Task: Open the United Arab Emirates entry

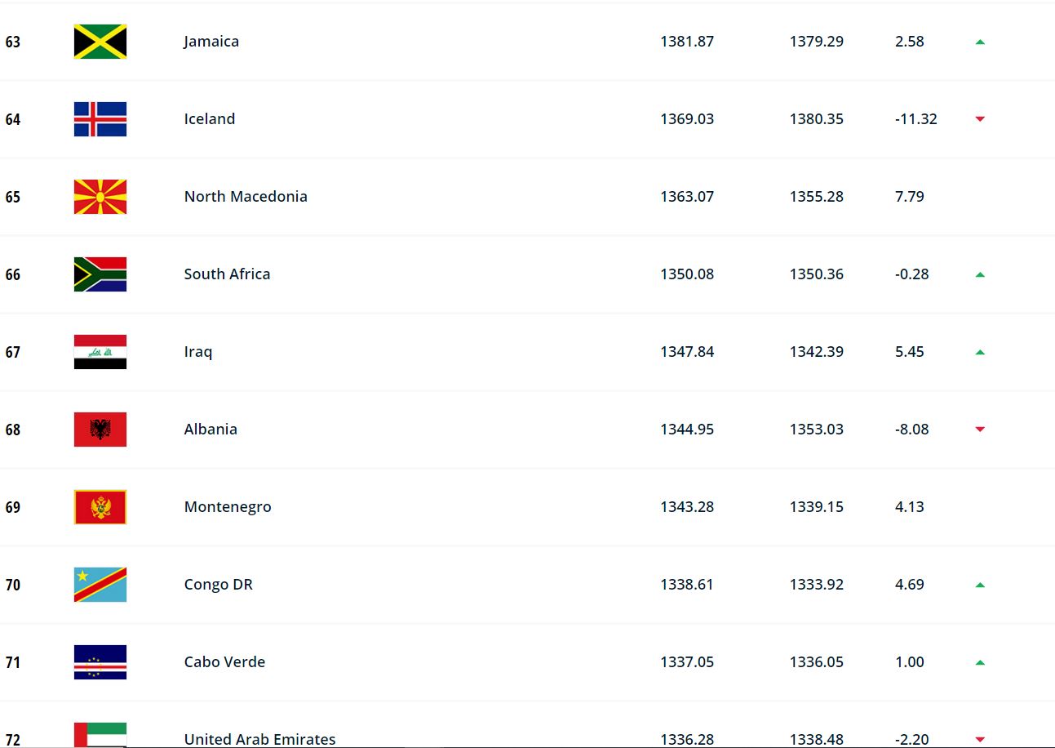Action: pos(259,739)
